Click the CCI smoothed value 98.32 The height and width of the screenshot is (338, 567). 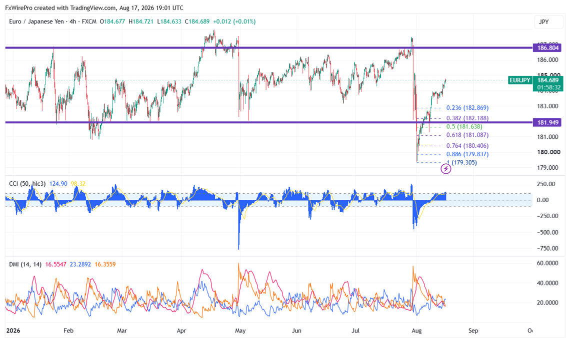coord(78,184)
